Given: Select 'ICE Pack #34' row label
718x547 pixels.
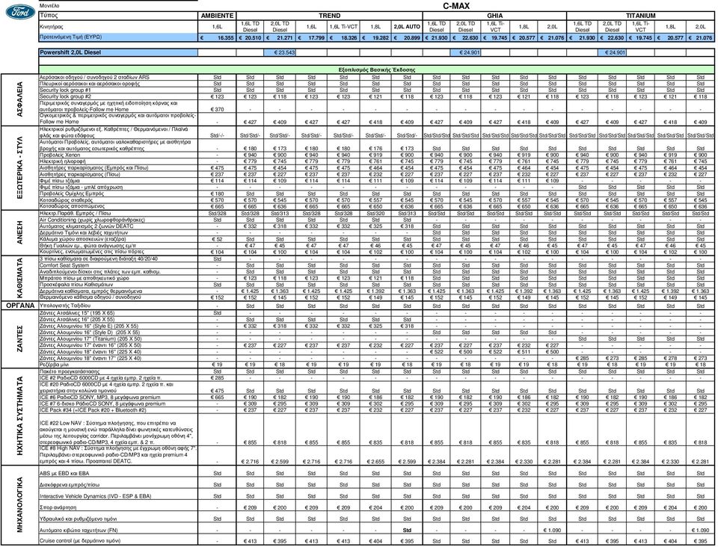Looking at the screenshot, I should coord(93,410).
